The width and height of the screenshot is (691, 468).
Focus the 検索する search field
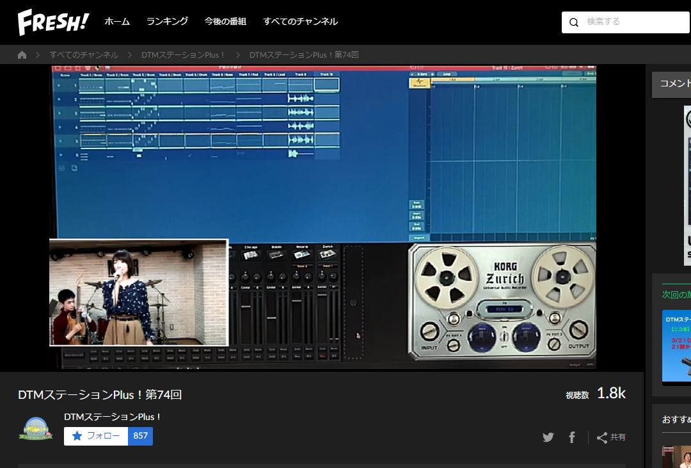click(626, 22)
